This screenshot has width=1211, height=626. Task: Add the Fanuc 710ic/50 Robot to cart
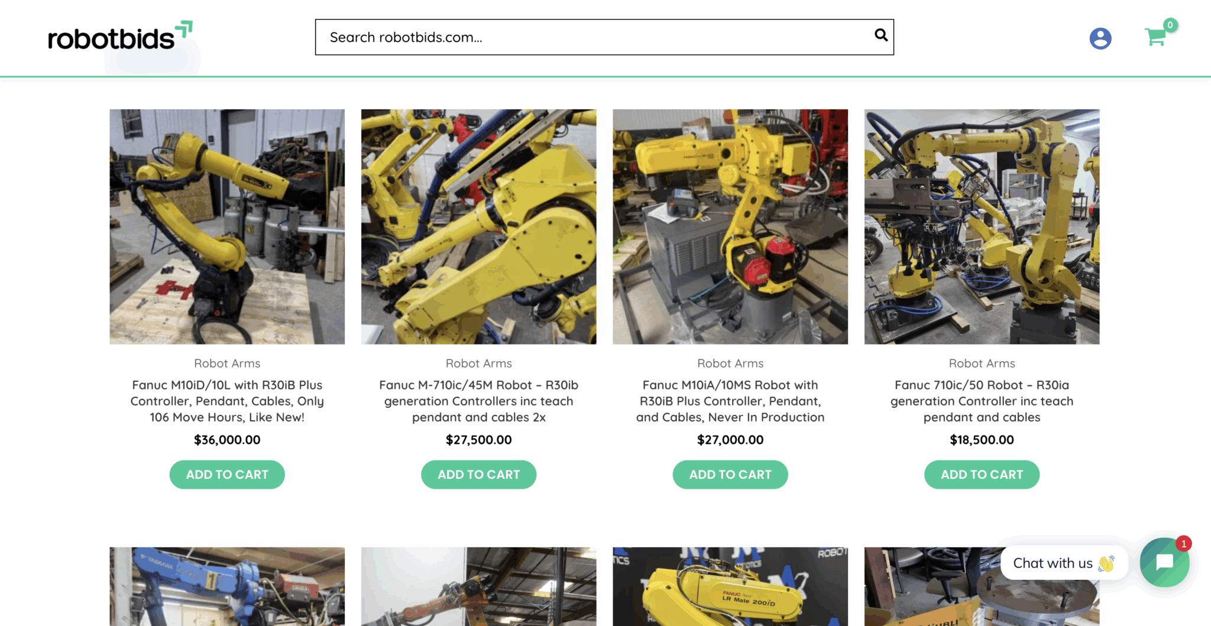pos(982,474)
